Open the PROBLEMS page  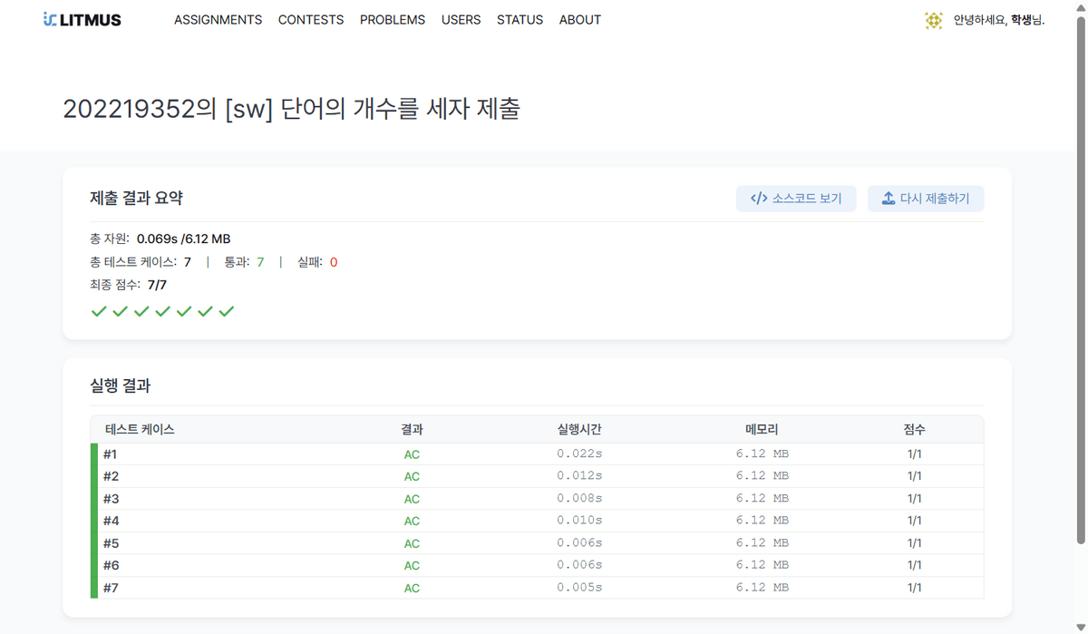[x=392, y=20]
